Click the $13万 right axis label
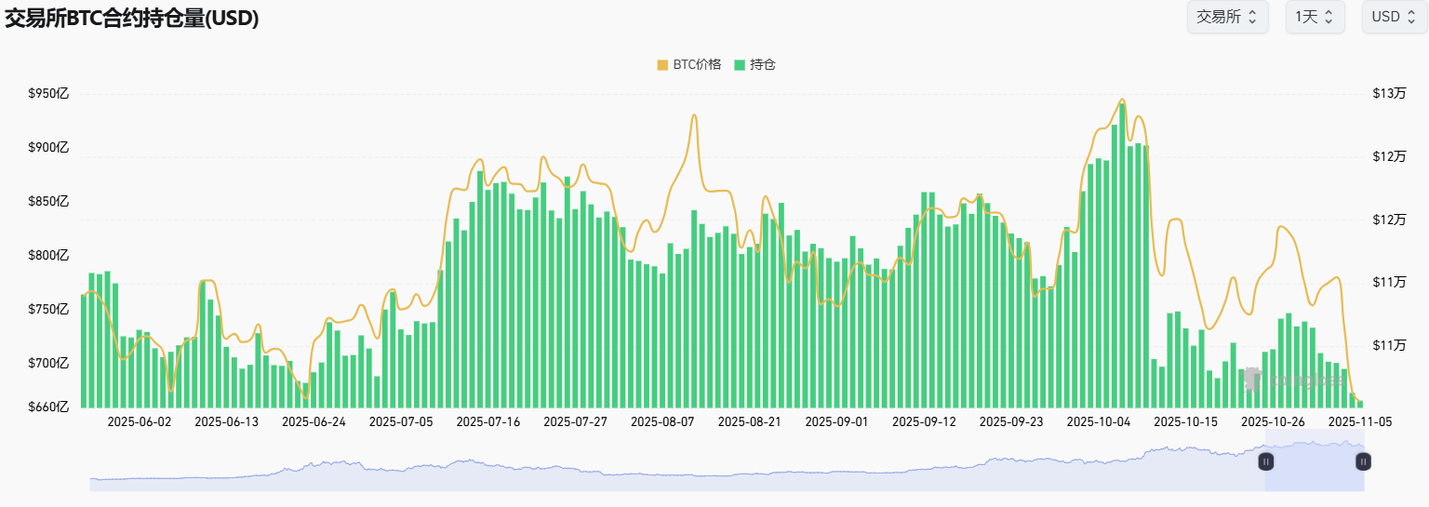This screenshot has width=1429, height=507. point(1389,94)
